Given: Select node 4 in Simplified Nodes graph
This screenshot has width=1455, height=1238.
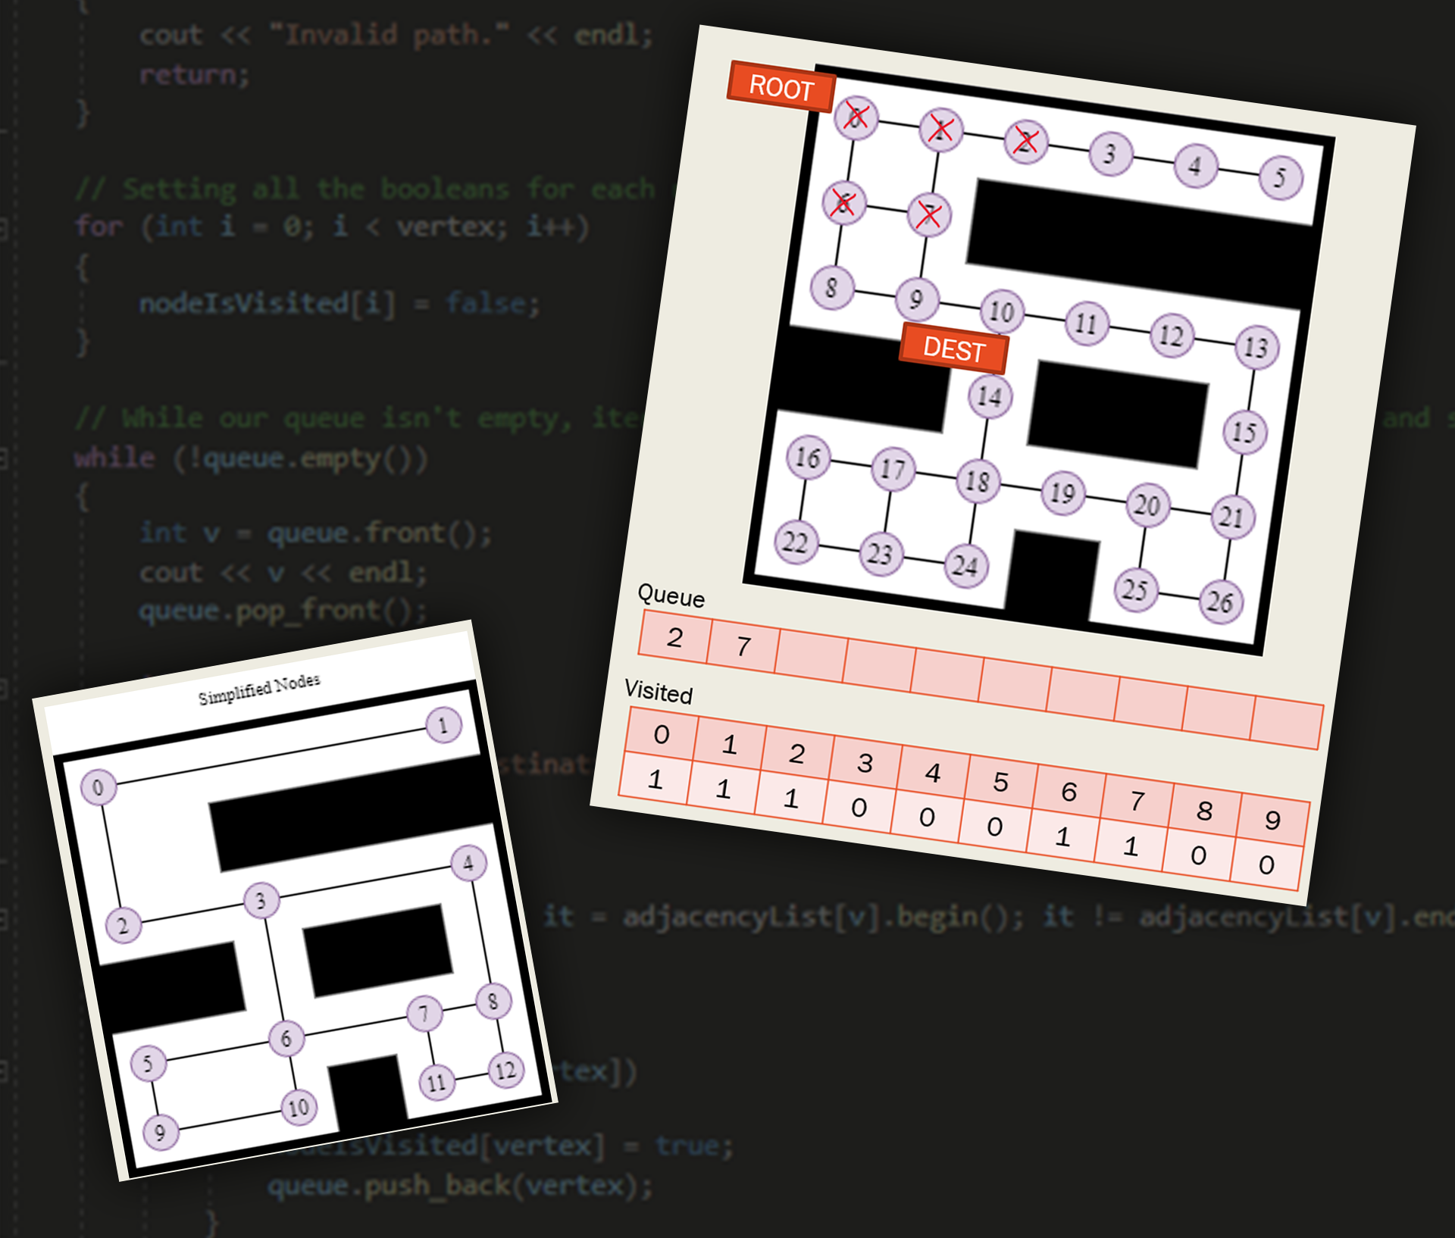Looking at the screenshot, I should click(468, 863).
